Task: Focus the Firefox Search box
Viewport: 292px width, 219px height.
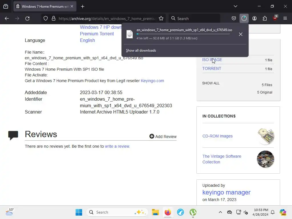Action: pyautogui.click(x=194, y=19)
